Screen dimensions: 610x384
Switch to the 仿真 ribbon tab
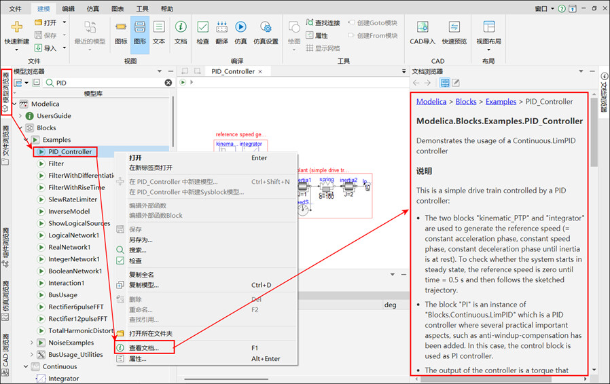(x=92, y=9)
